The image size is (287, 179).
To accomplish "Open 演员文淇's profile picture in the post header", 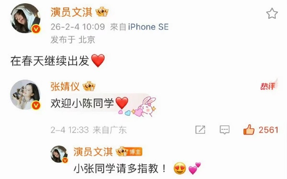I will tap(25, 18).
